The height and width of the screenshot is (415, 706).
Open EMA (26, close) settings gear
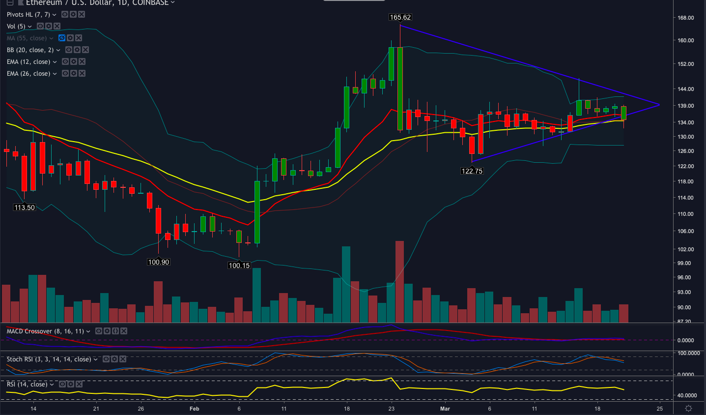point(74,74)
